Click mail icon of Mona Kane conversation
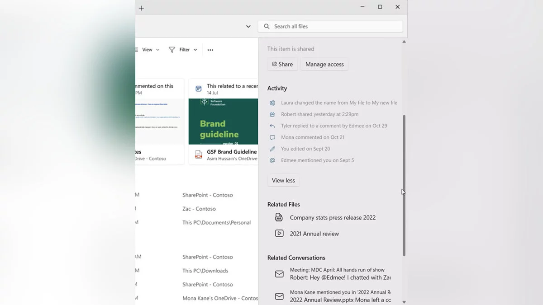The height and width of the screenshot is (305, 543). (x=279, y=296)
